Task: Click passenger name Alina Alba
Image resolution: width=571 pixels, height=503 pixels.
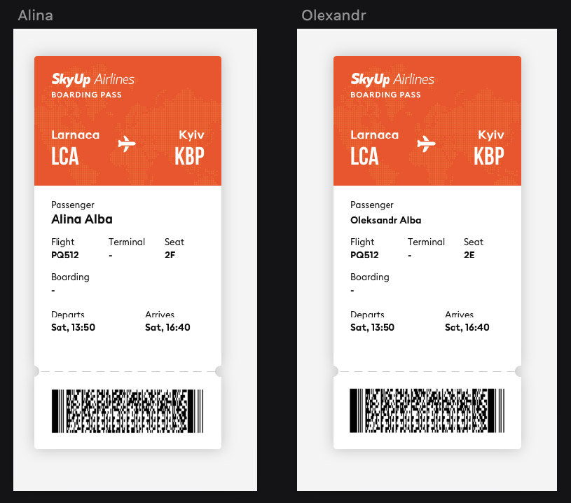Action: coord(82,219)
